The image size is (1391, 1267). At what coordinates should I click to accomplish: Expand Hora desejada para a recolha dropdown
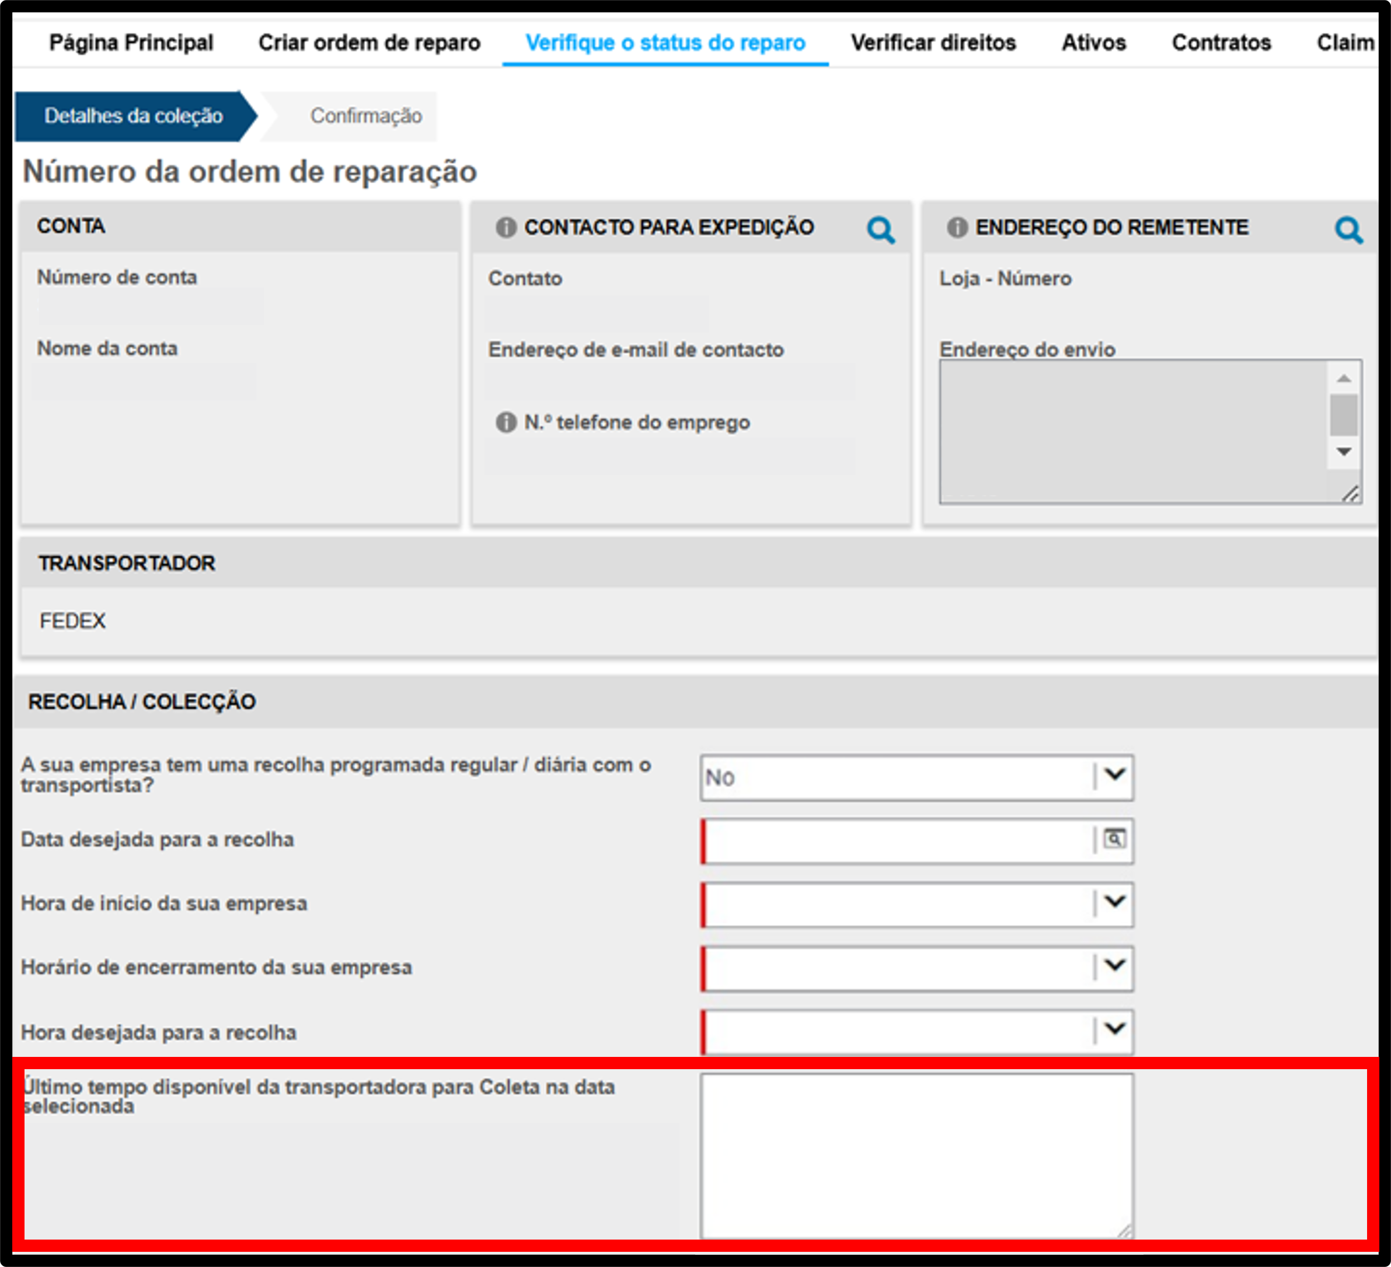tap(916, 1031)
